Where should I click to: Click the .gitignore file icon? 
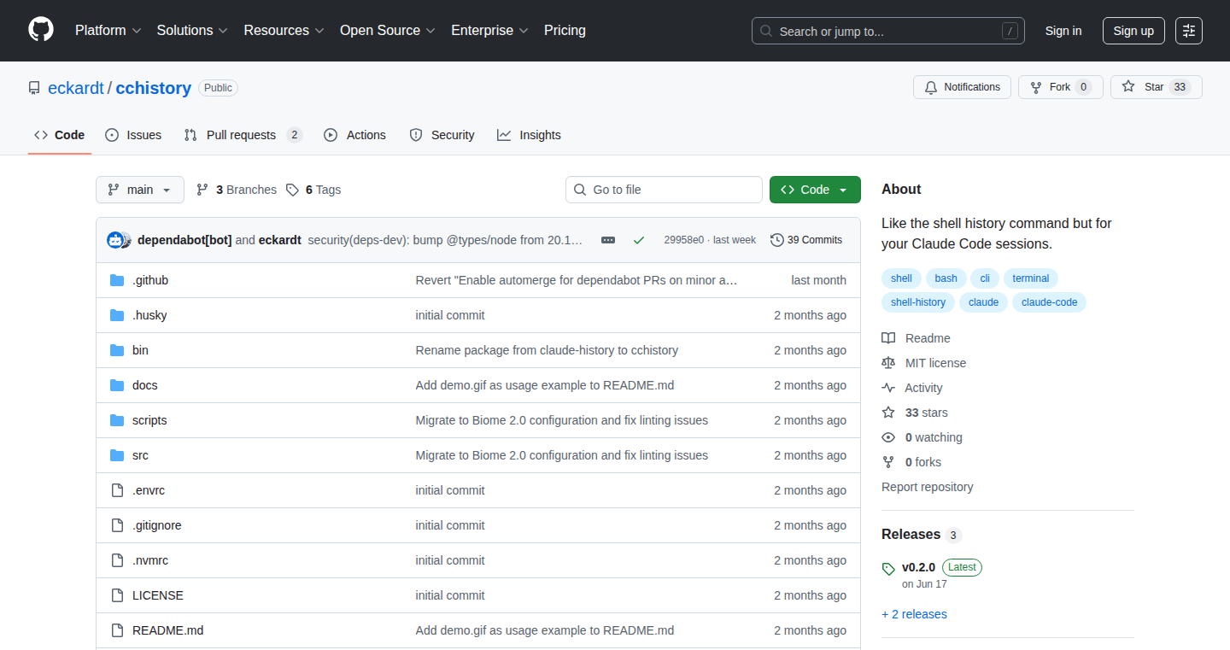click(117, 525)
